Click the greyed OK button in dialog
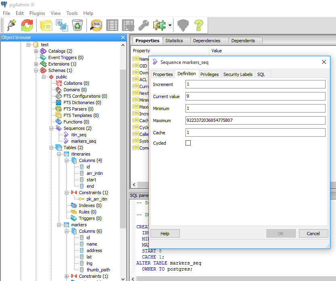This screenshot has width=336, height=281. coord(281,234)
